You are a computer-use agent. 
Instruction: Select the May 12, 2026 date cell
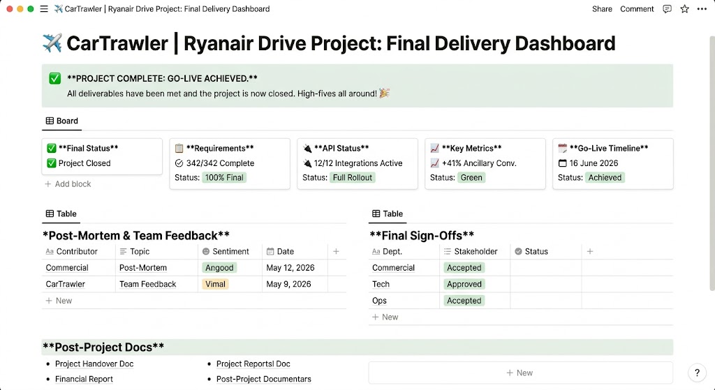(295, 268)
